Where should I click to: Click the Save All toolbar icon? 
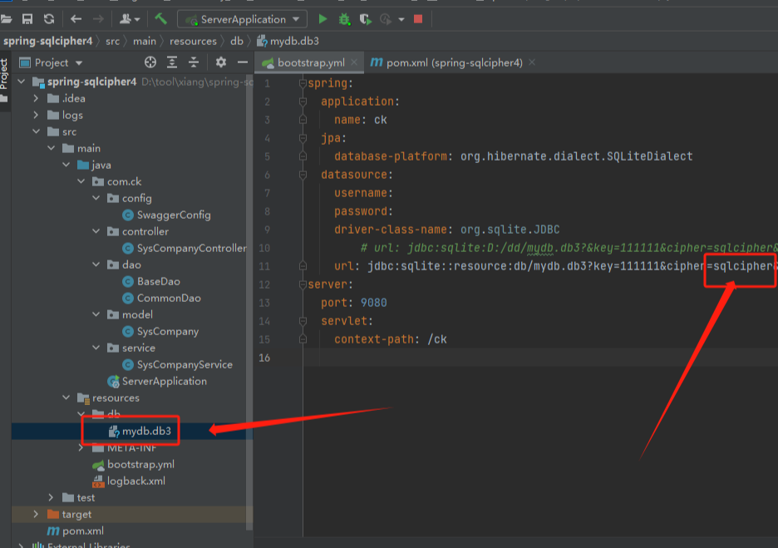tap(27, 19)
